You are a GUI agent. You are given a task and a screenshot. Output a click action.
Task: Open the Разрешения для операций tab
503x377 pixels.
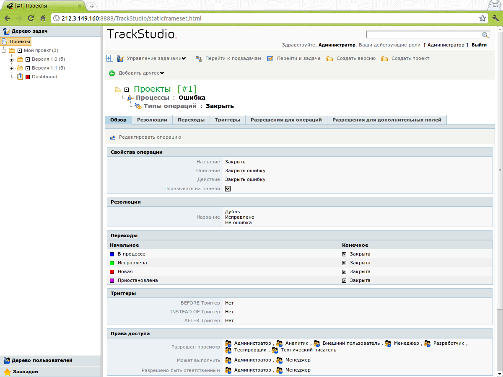pyautogui.click(x=286, y=120)
